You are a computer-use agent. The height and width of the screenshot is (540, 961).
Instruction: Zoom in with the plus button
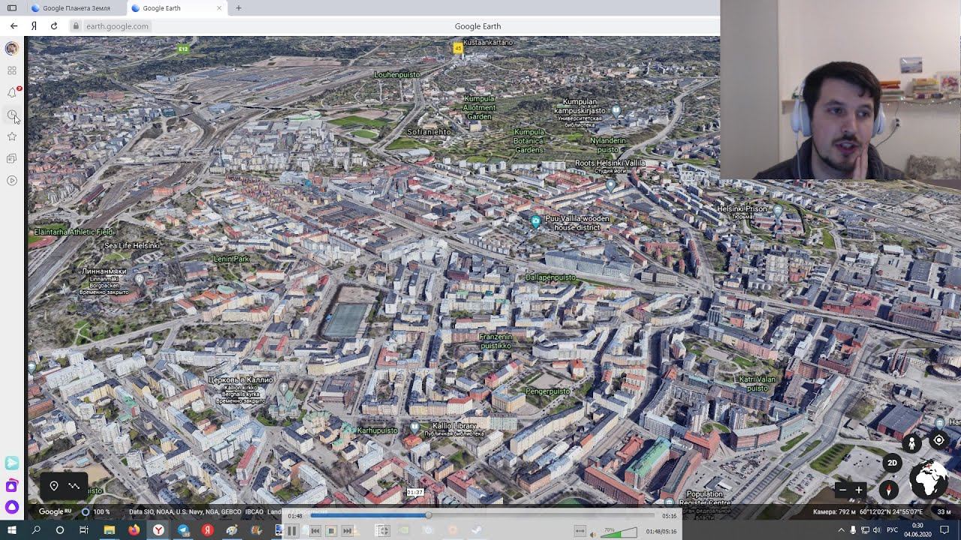859,490
